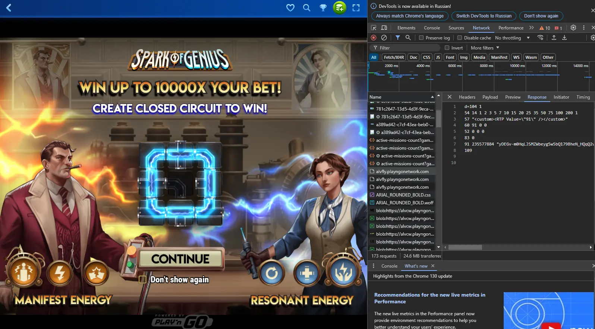
Task: Add game to favorites with heart icon
Action: [x=290, y=8]
